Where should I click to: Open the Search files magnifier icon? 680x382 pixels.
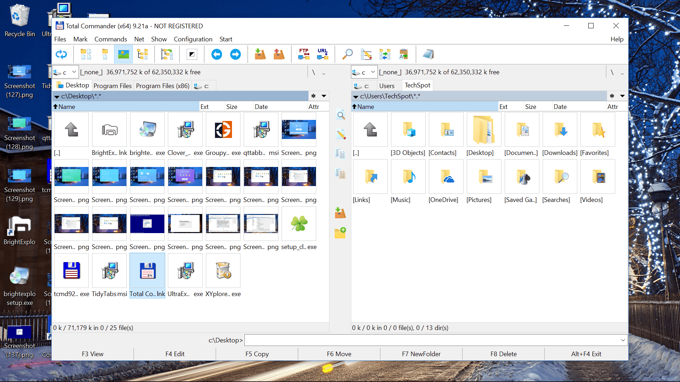(347, 54)
